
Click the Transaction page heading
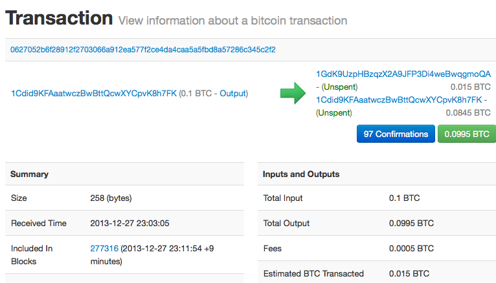[x=59, y=19]
